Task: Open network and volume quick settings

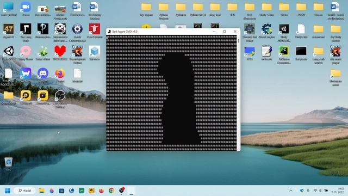Action: tap(320, 191)
